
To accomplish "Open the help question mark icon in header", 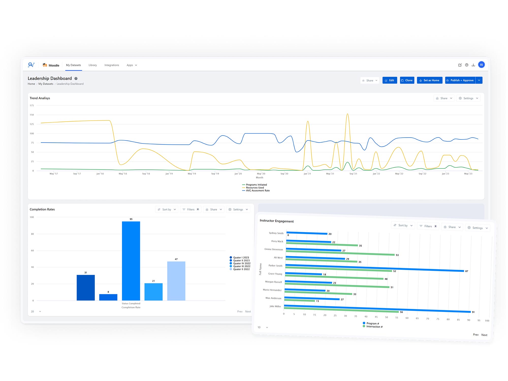I will 467,65.
